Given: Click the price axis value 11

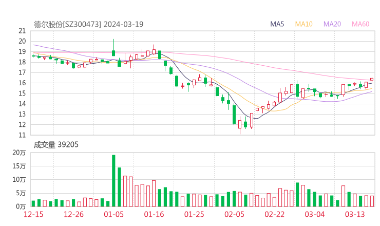Looking at the screenshot, I should (x=22, y=135).
